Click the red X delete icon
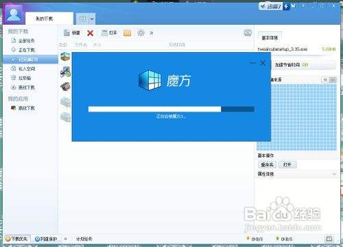The image size is (343, 247). (x=91, y=33)
